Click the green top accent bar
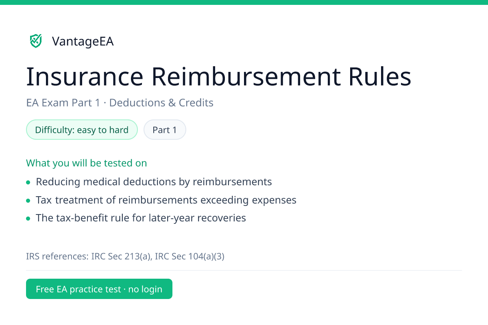Image resolution: width=488 pixels, height=325 pixels. click(x=244, y=2)
